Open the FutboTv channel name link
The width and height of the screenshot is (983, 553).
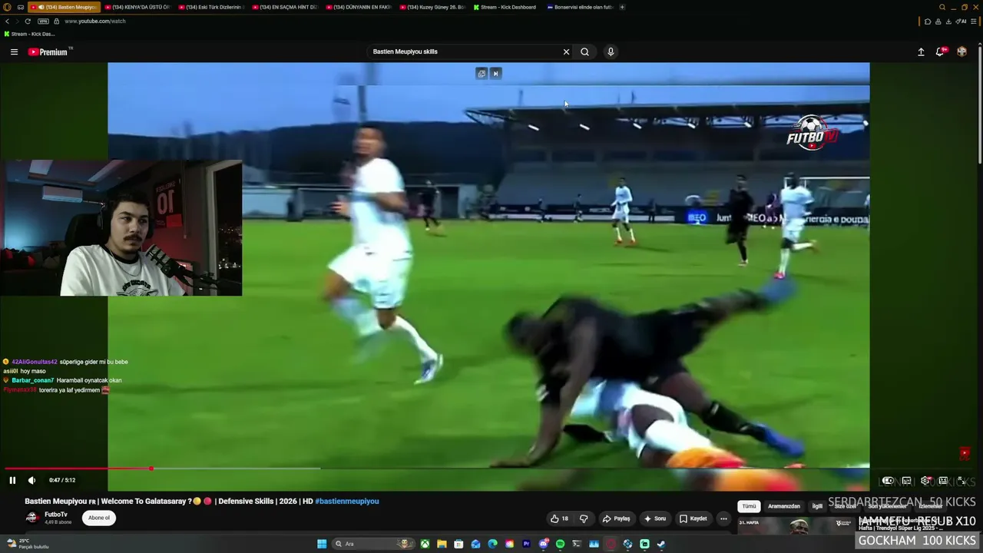click(x=55, y=515)
